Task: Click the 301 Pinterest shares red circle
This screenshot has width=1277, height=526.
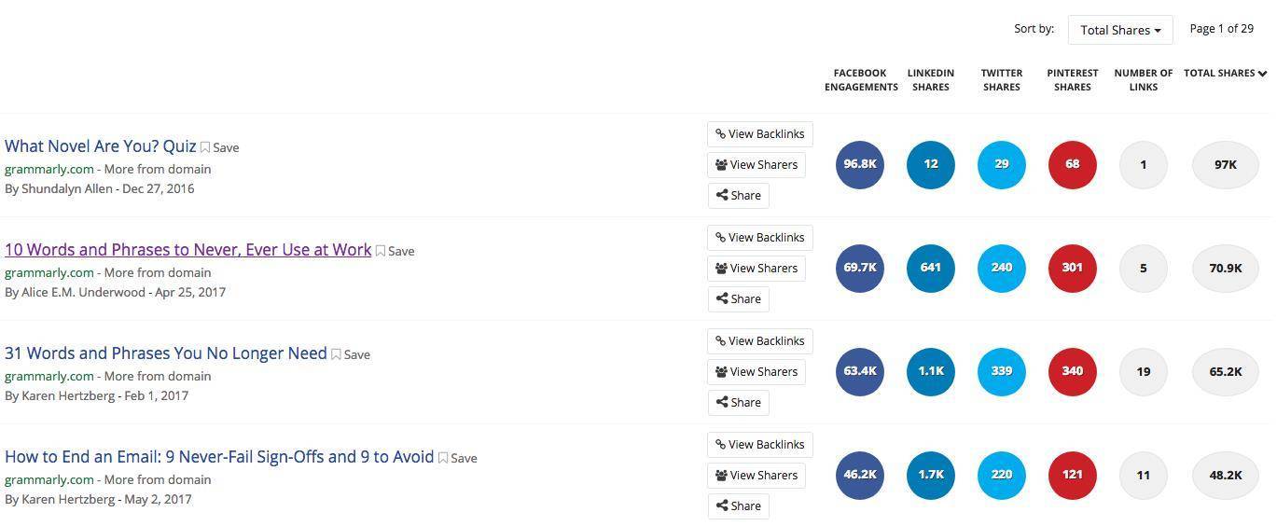Action: tap(1072, 268)
